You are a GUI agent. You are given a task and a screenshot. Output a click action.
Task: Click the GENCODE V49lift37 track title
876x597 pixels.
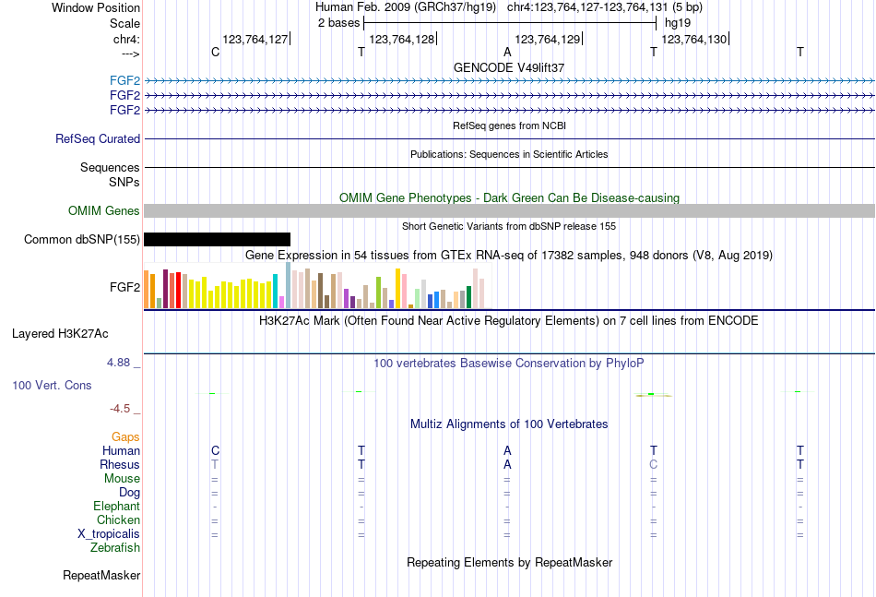(509, 67)
